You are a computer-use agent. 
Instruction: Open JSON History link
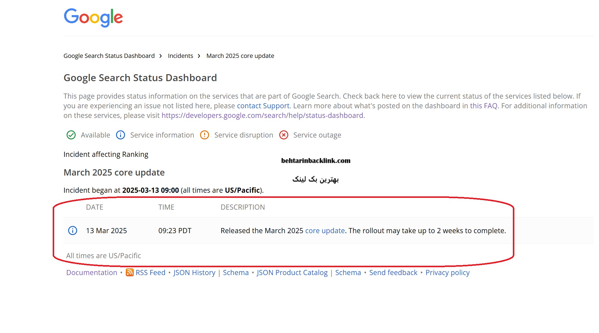tap(194, 272)
